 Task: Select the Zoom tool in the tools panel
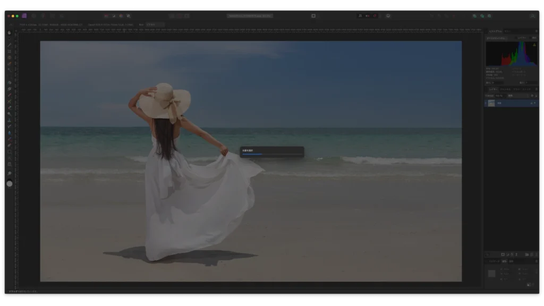[x=9, y=174]
